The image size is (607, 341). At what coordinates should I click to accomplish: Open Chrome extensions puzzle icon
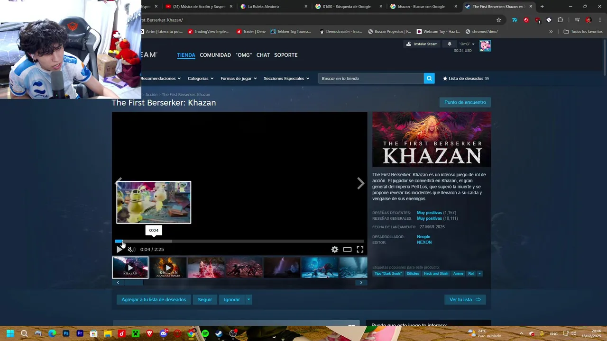pos(560,20)
